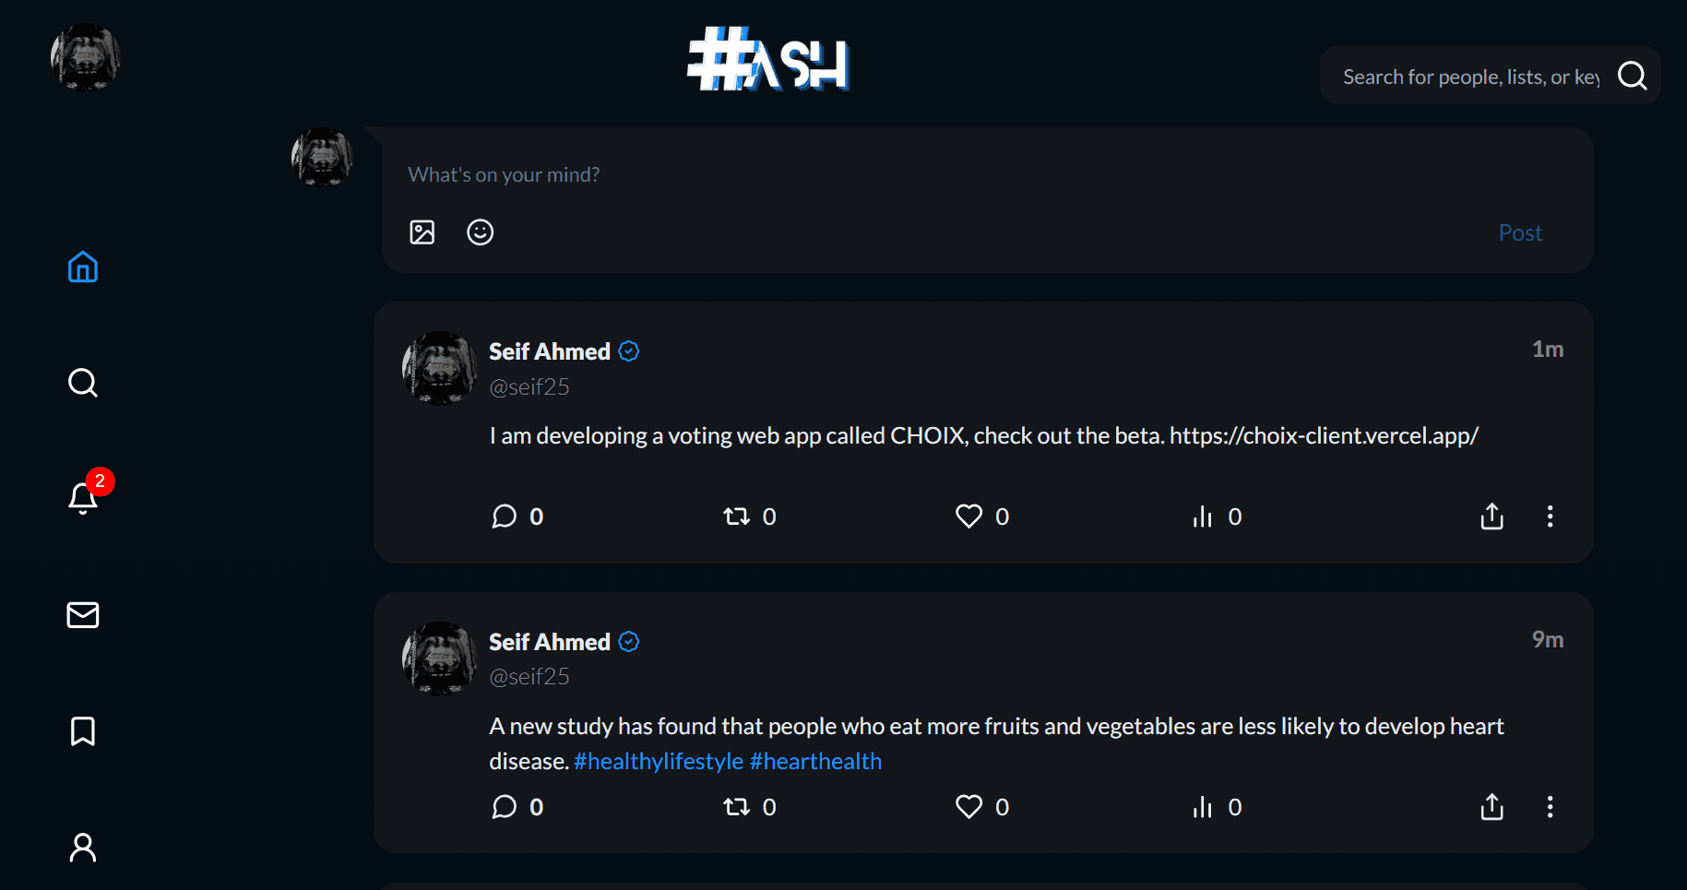Screen dimensions: 1687x890
Task: Attach an image to the new post
Action: click(x=422, y=232)
